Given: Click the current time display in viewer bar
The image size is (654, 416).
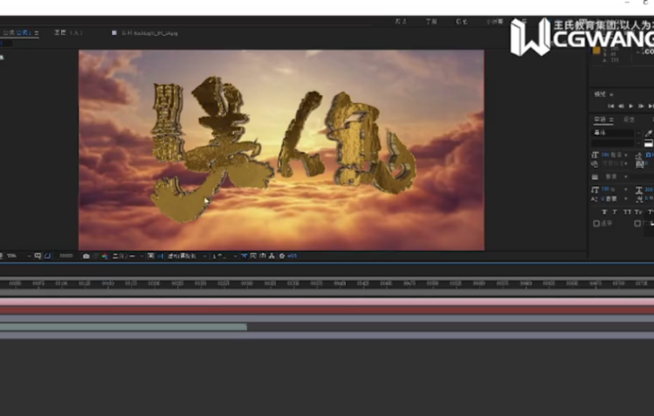Looking at the screenshot, I should click(x=66, y=256).
